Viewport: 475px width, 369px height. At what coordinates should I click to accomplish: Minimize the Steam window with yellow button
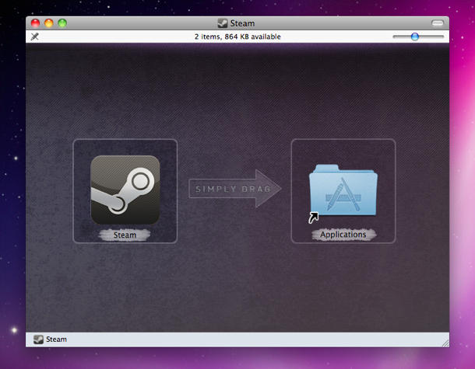pos(48,23)
